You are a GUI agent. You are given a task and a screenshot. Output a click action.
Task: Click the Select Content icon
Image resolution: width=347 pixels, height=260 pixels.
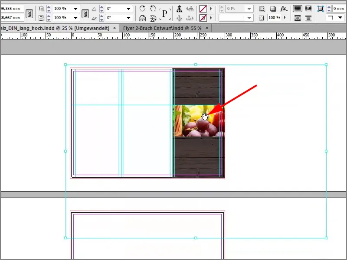(179, 18)
